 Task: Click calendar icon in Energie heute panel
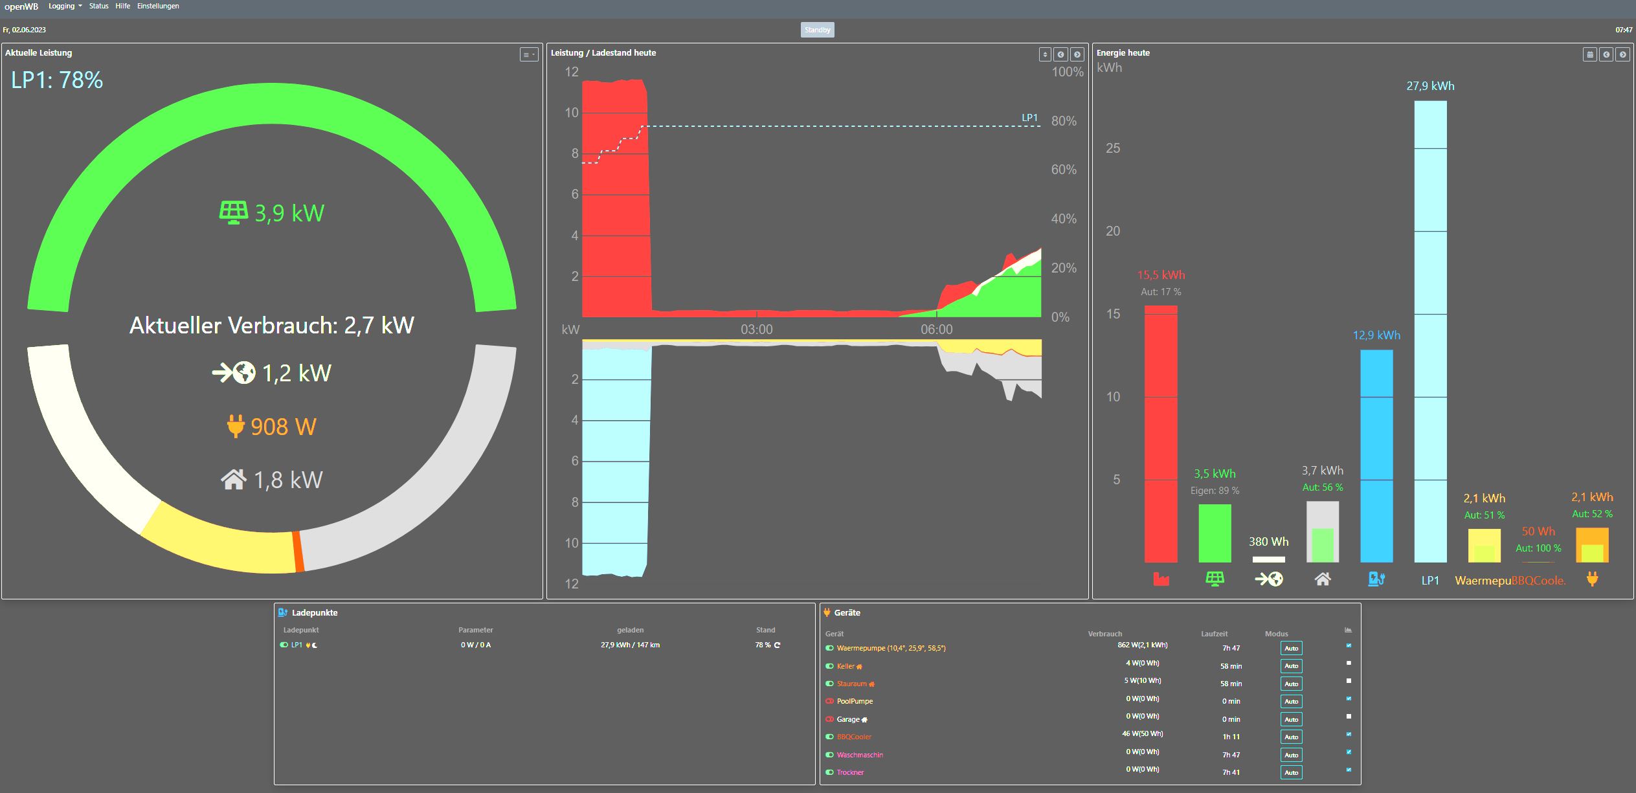click(1590, 55)
